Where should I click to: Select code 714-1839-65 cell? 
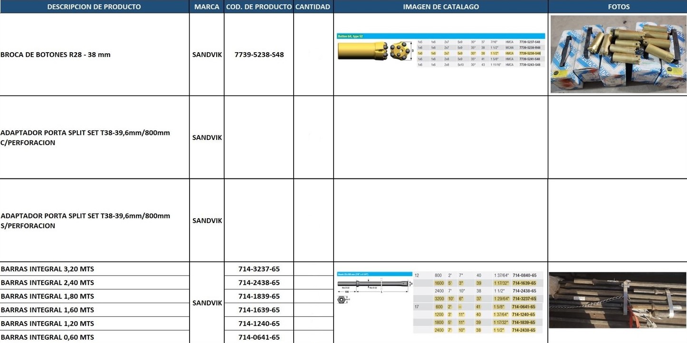[259, 297]
